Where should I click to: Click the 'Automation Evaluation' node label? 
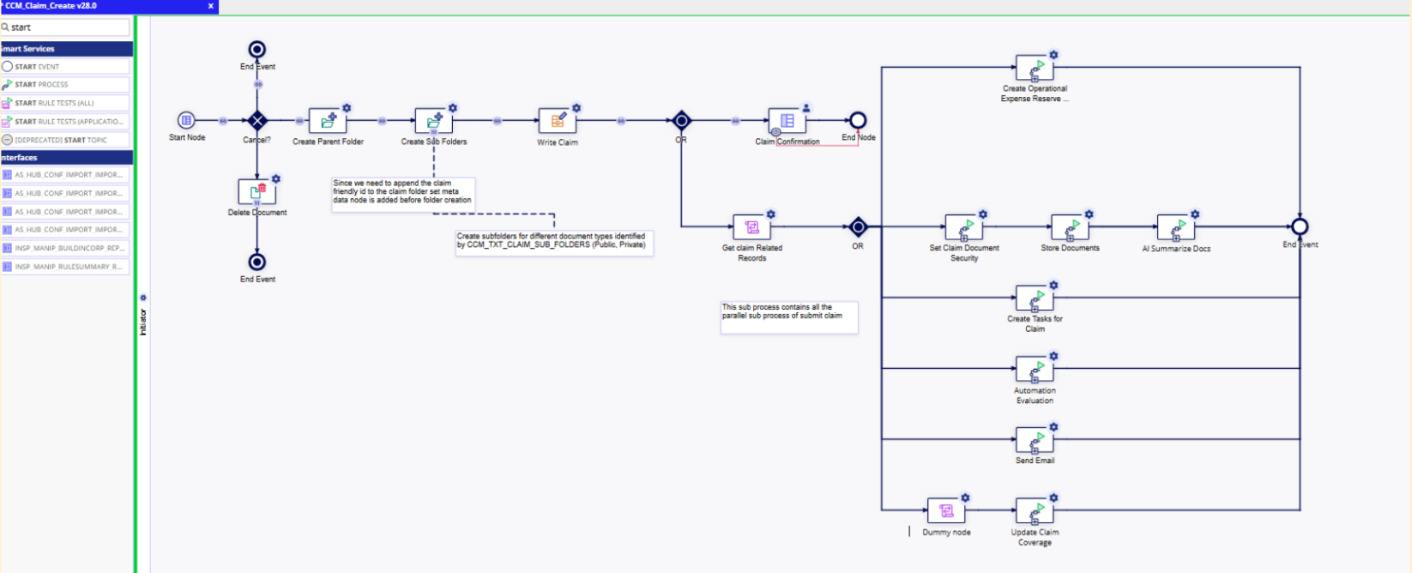coord(1035,395)
